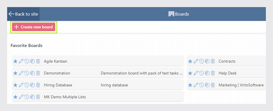Screen dimensions: 273x111
Task: Delete the Contracts board
Action: [x=213, y=61]
